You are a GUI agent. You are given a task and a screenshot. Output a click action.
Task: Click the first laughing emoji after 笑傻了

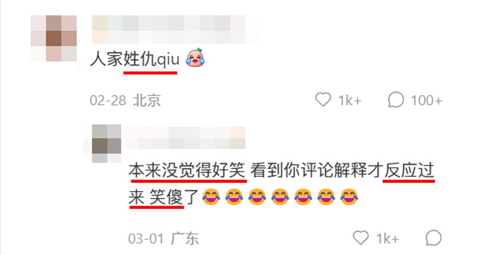(211, 197)
